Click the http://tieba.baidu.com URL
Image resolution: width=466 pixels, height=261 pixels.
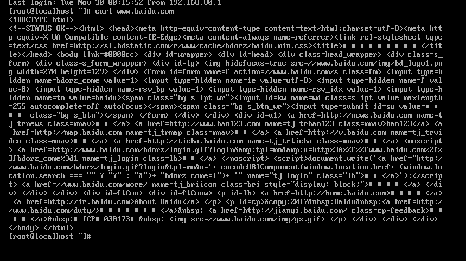click(195, 141)
